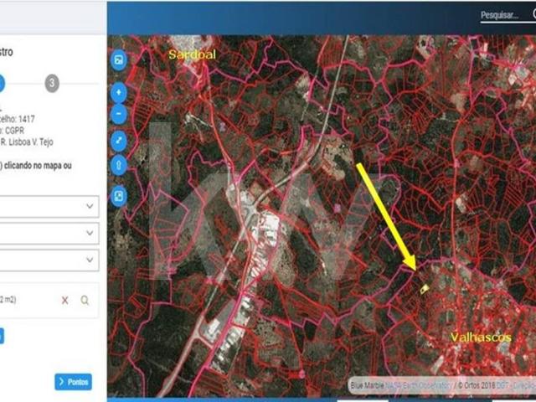Screen dimensions: 536x402
Task: Click the zoom in plus button
Action: pyautogui.click(x=119, y=91)
